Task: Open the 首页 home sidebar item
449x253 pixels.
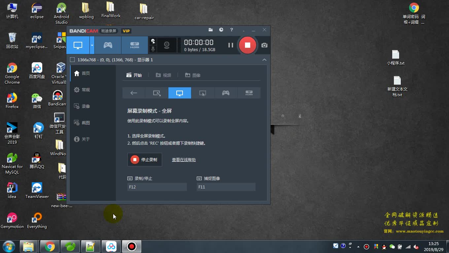Action: (93, 73)
